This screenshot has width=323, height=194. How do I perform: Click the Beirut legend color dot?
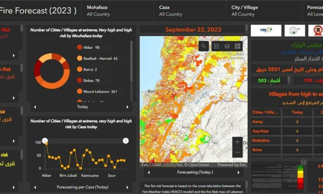click(x=80, y=69)
